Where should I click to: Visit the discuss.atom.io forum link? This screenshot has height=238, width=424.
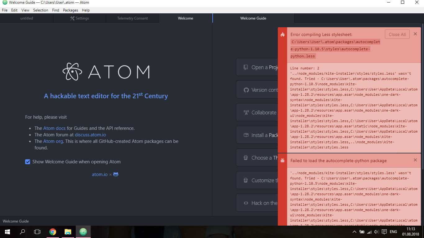[x=90, y=134]
